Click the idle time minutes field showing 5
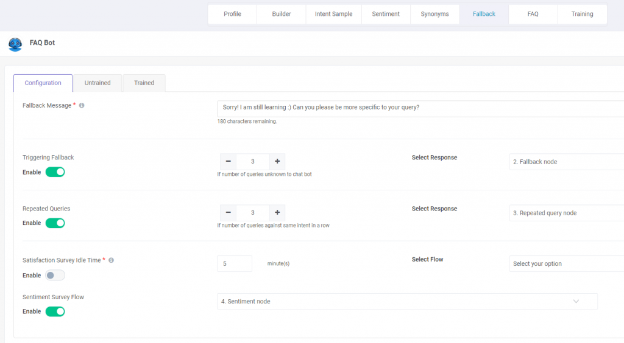 click(x=235, y=264)
